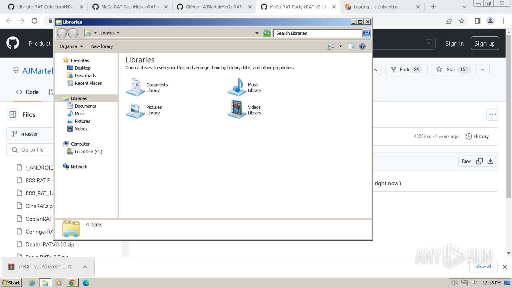Open commit History link

pyautogui.click(x=477, y=136)
